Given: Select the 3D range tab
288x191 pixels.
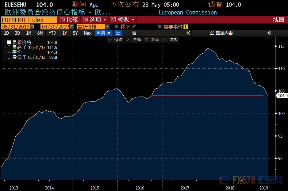Looking at the screenshot, I should (x=17, y=33).
